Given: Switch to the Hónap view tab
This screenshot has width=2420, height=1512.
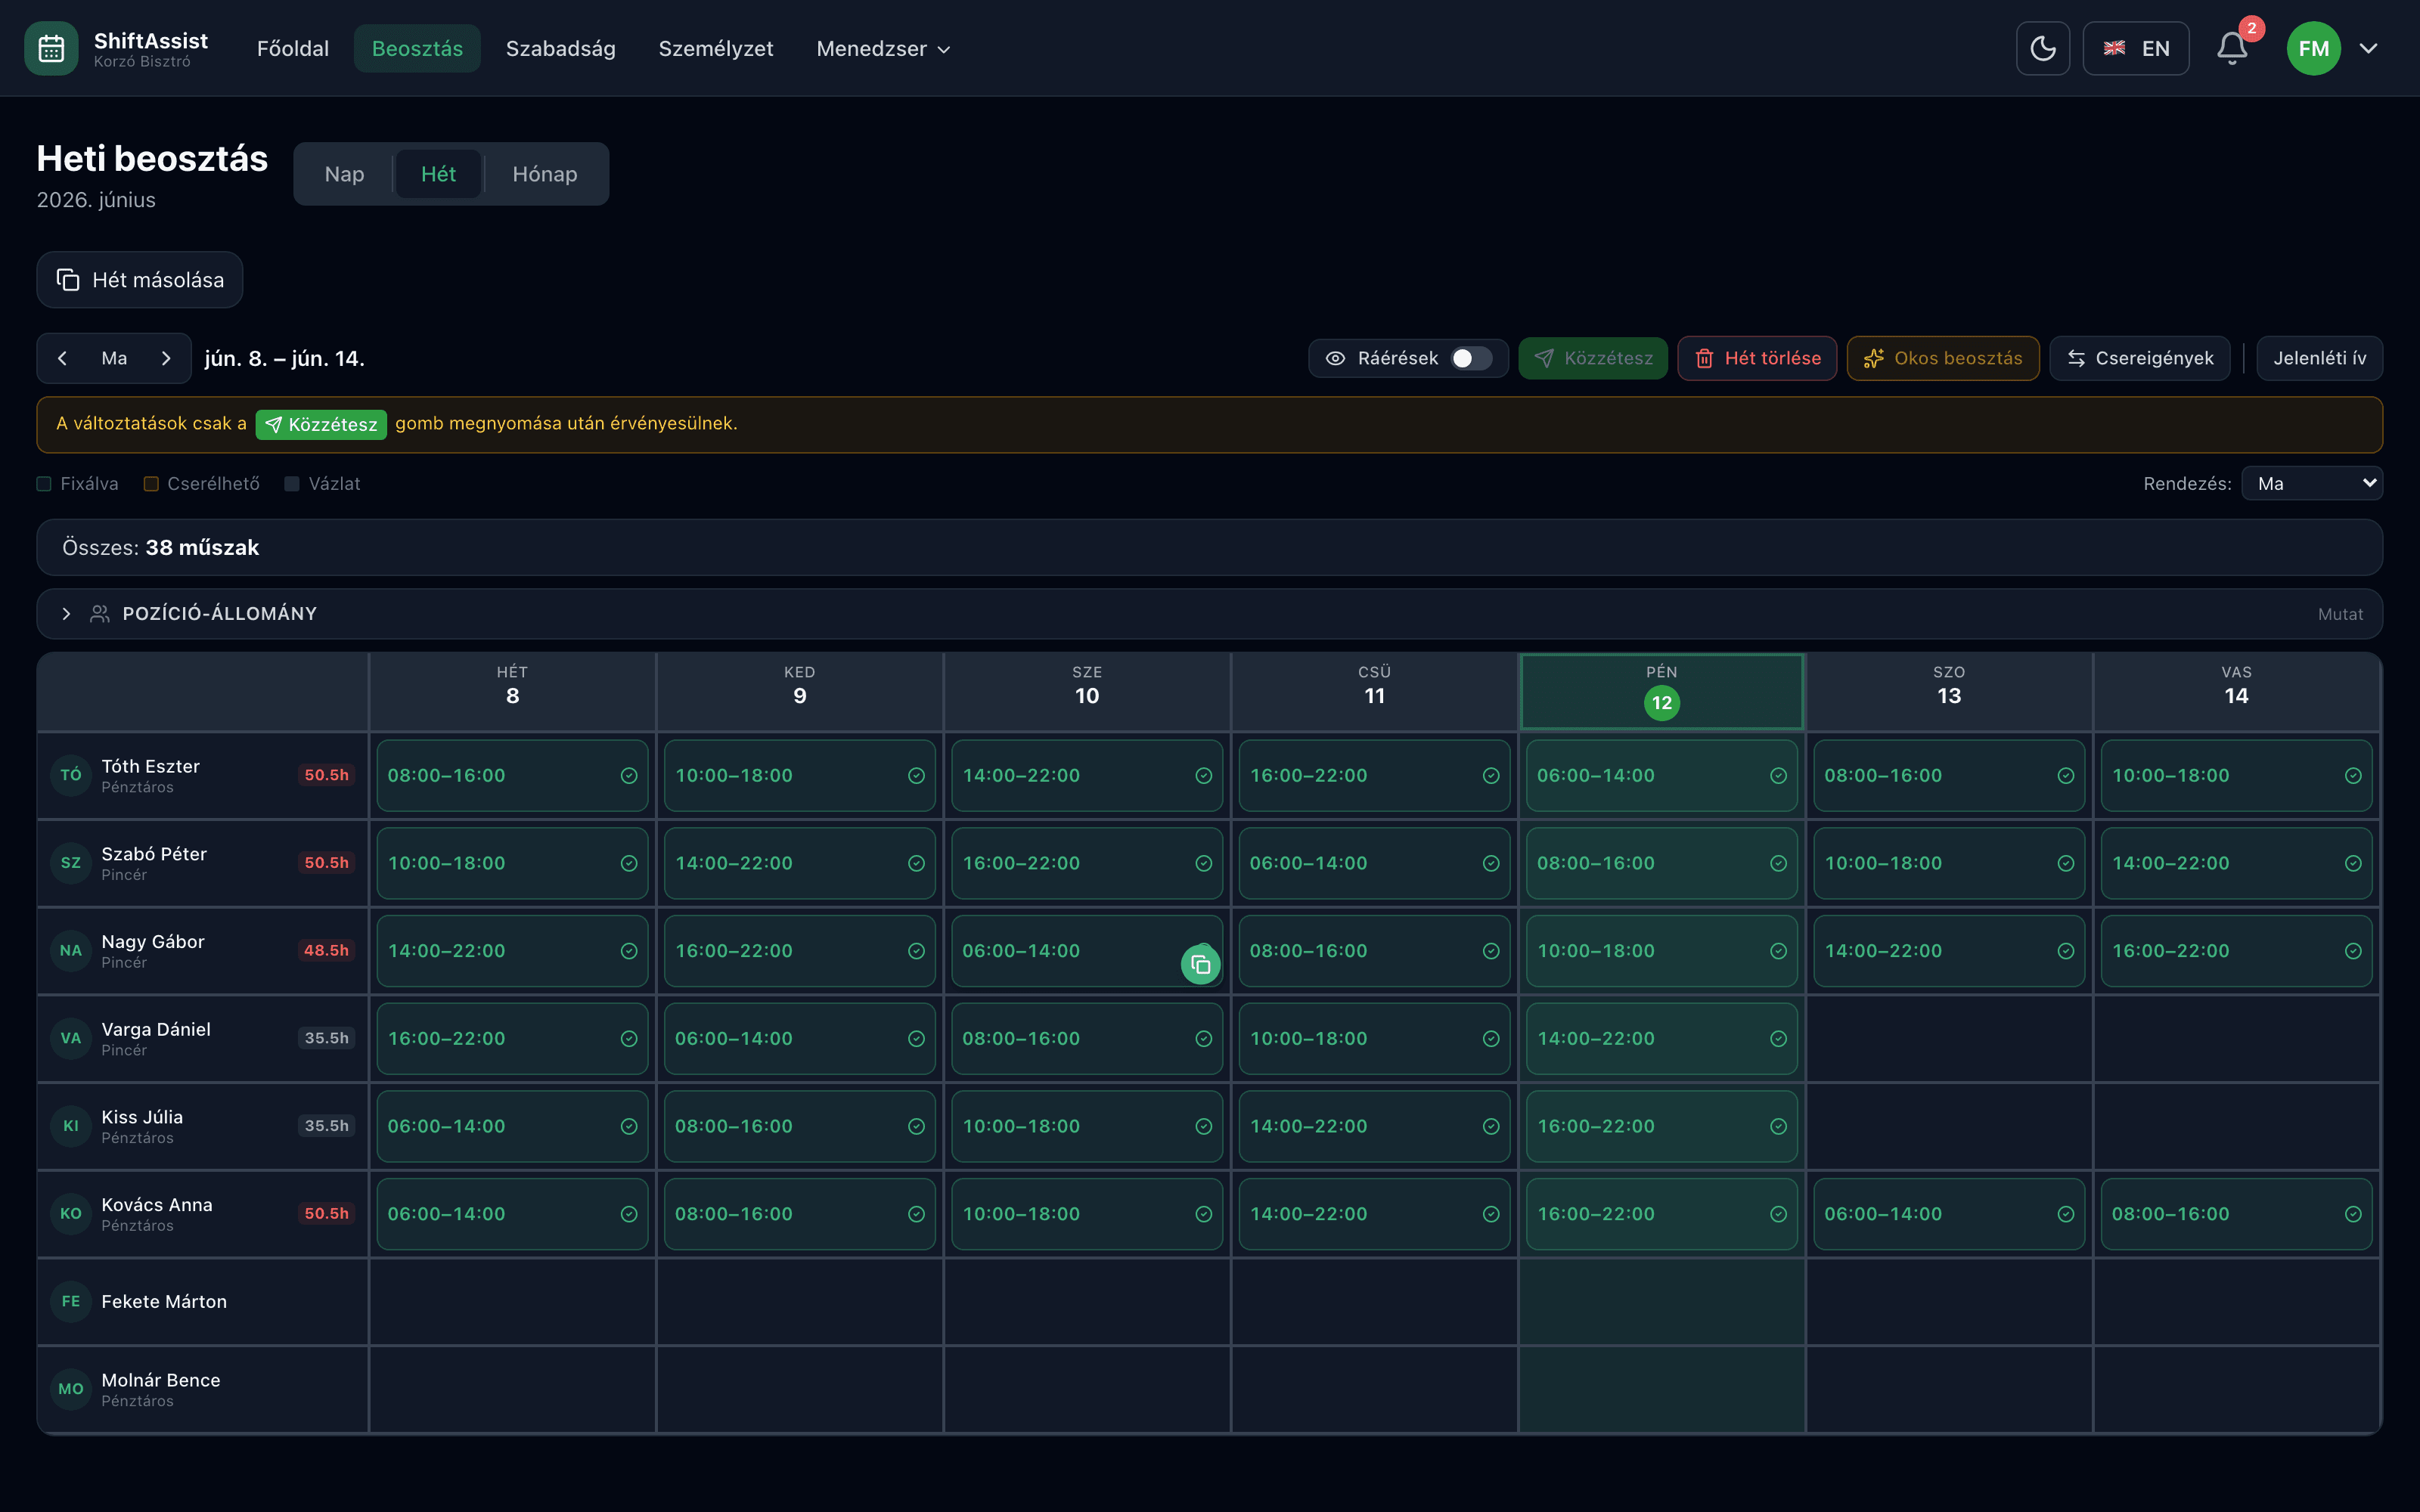Looking at the screenshot, I should click(545, 174).
